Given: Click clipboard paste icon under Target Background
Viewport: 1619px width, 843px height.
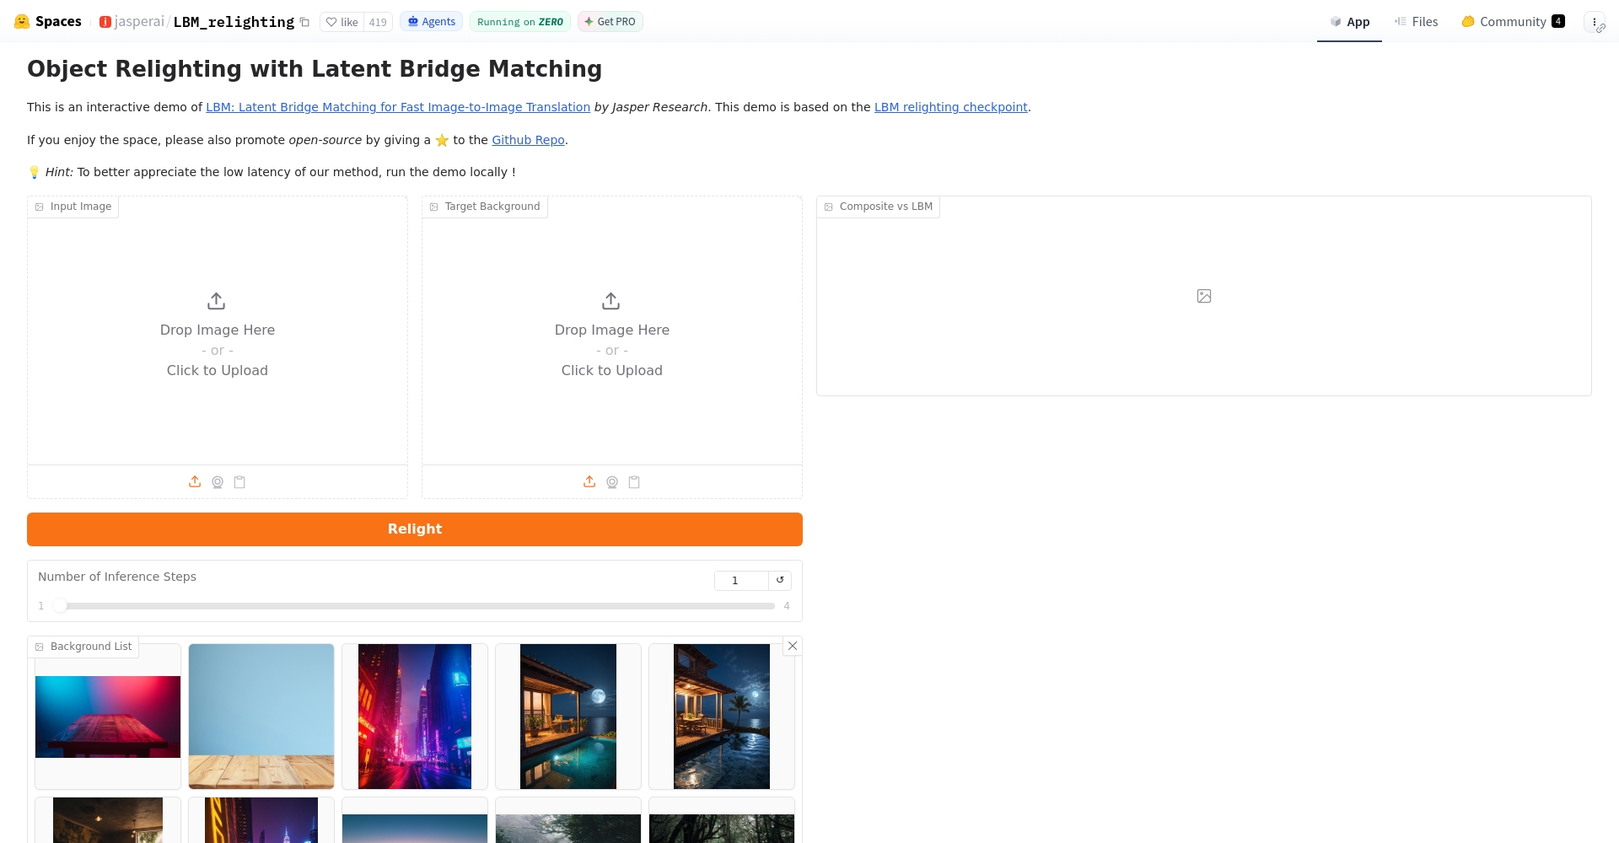Looking at the screenshot, I should 634,482.
